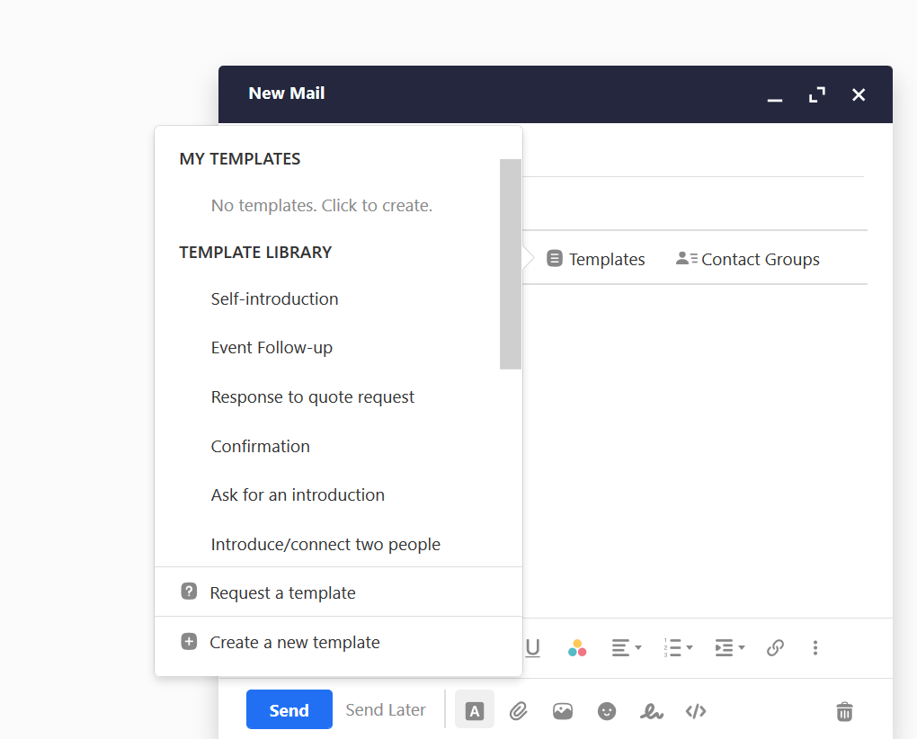Create a new template

[x=295, y=642]
